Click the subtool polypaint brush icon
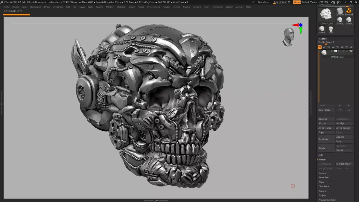 click(347, 51)
